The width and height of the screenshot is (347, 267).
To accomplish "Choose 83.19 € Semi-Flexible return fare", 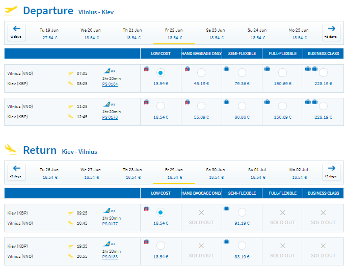I will tap(242, 246).
